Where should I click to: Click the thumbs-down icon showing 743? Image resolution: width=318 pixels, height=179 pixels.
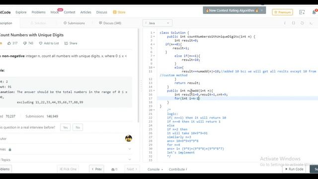coord(25,43)
